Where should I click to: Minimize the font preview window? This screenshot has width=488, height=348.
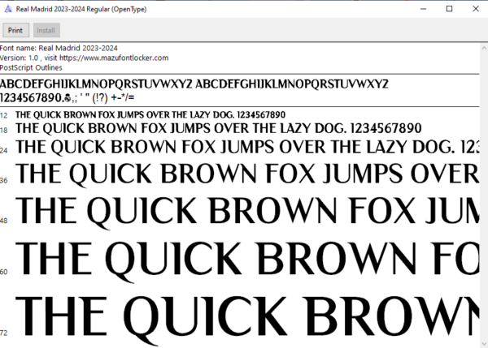pos(423,9)
